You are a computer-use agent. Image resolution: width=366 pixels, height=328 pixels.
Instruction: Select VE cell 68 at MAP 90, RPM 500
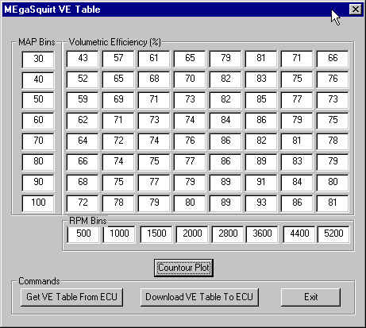coord(83,183)
